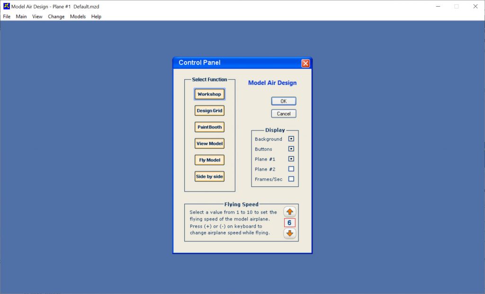Screen dimensions: 485x294
Task: Open the File menu
Action: point(7,17)
